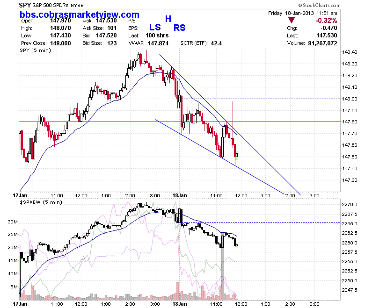Click the 2265.0 axis label in lower panel
The width and height of the screenshot is (365, 308).
pos(350,223)
